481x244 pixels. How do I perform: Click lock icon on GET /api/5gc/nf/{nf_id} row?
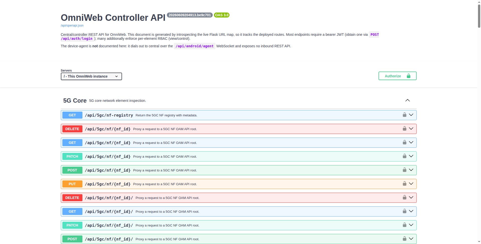404,142
